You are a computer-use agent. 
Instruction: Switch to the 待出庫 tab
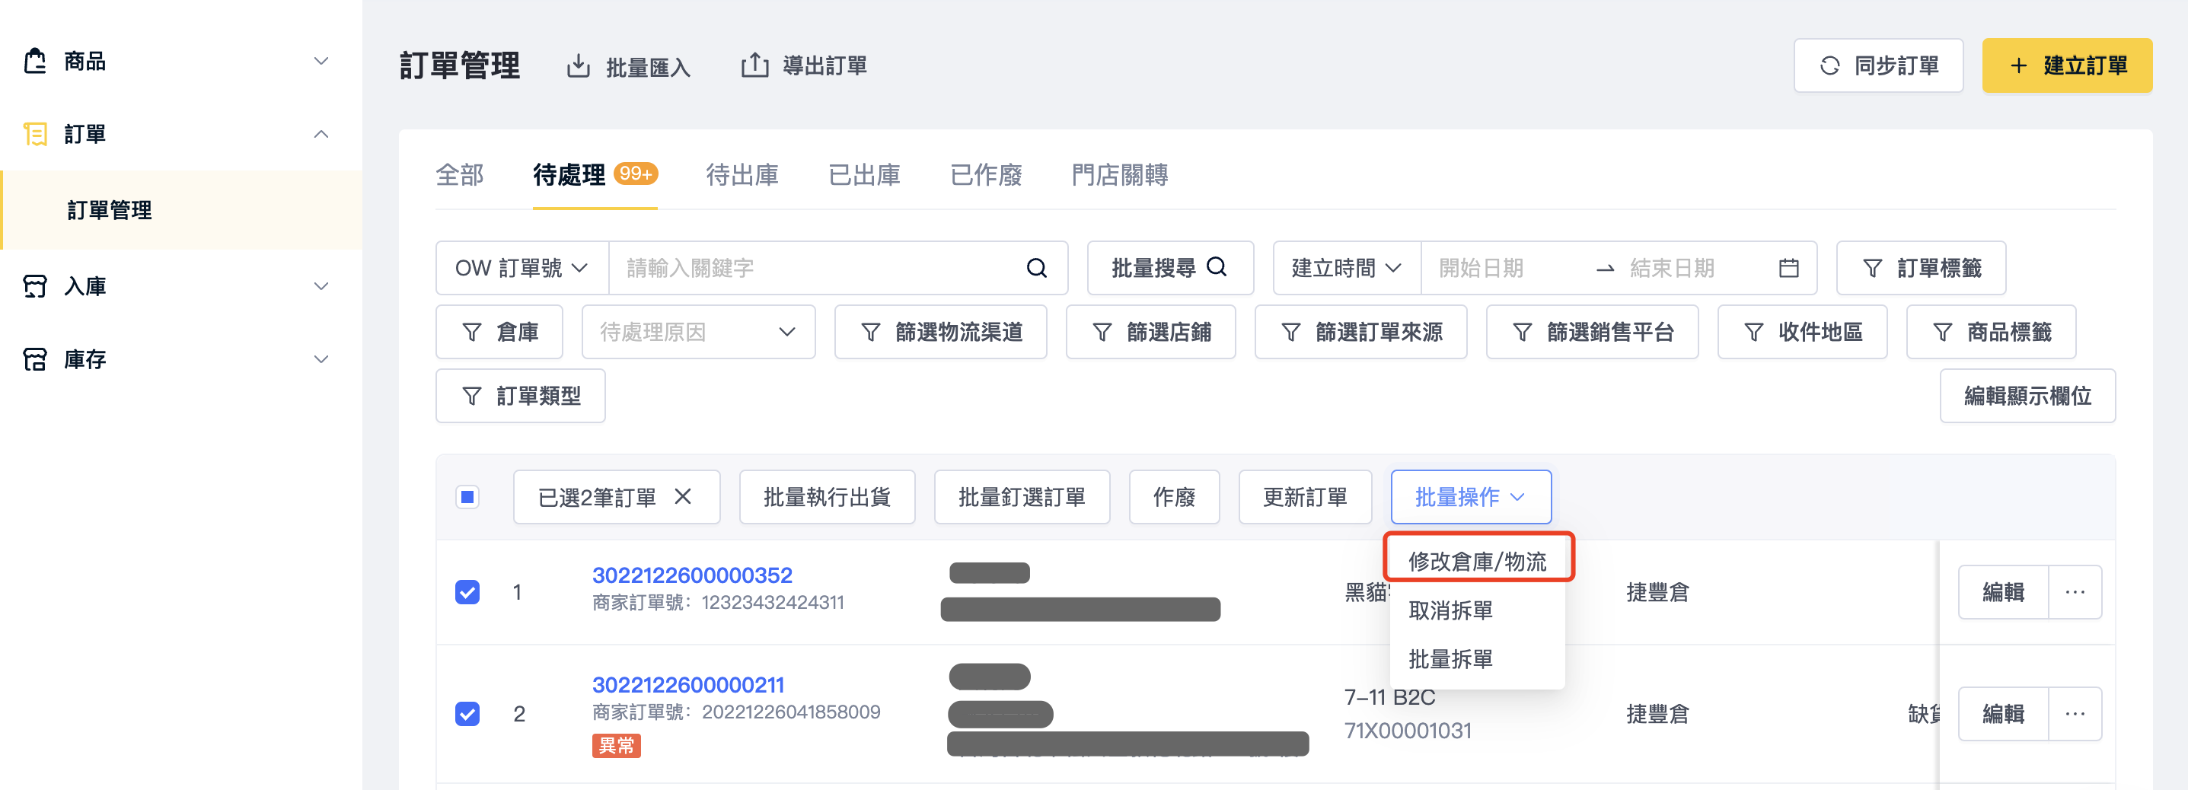click(x=742, y=175)
